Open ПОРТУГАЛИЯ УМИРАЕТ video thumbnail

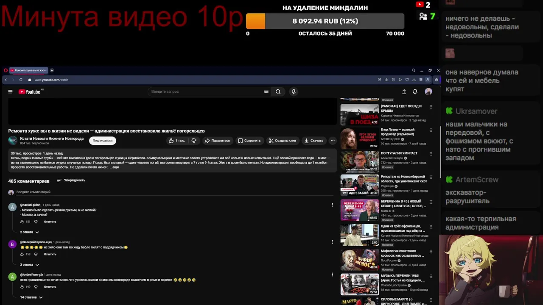360,161
